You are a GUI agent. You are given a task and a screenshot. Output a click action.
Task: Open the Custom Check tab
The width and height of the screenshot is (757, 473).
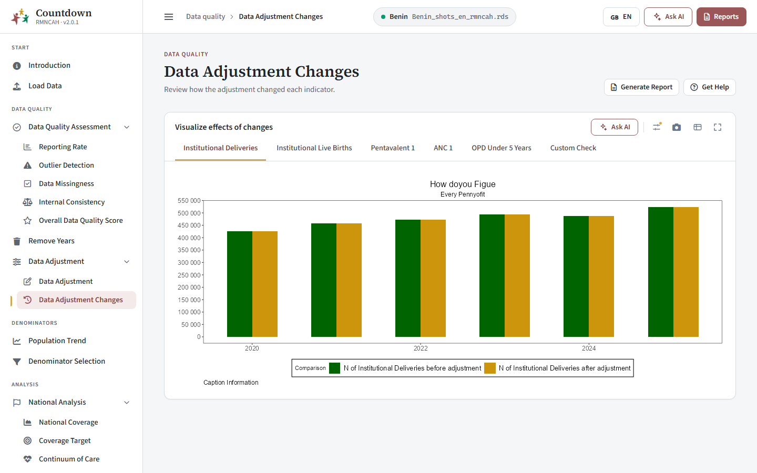click(x=573, y=148)
